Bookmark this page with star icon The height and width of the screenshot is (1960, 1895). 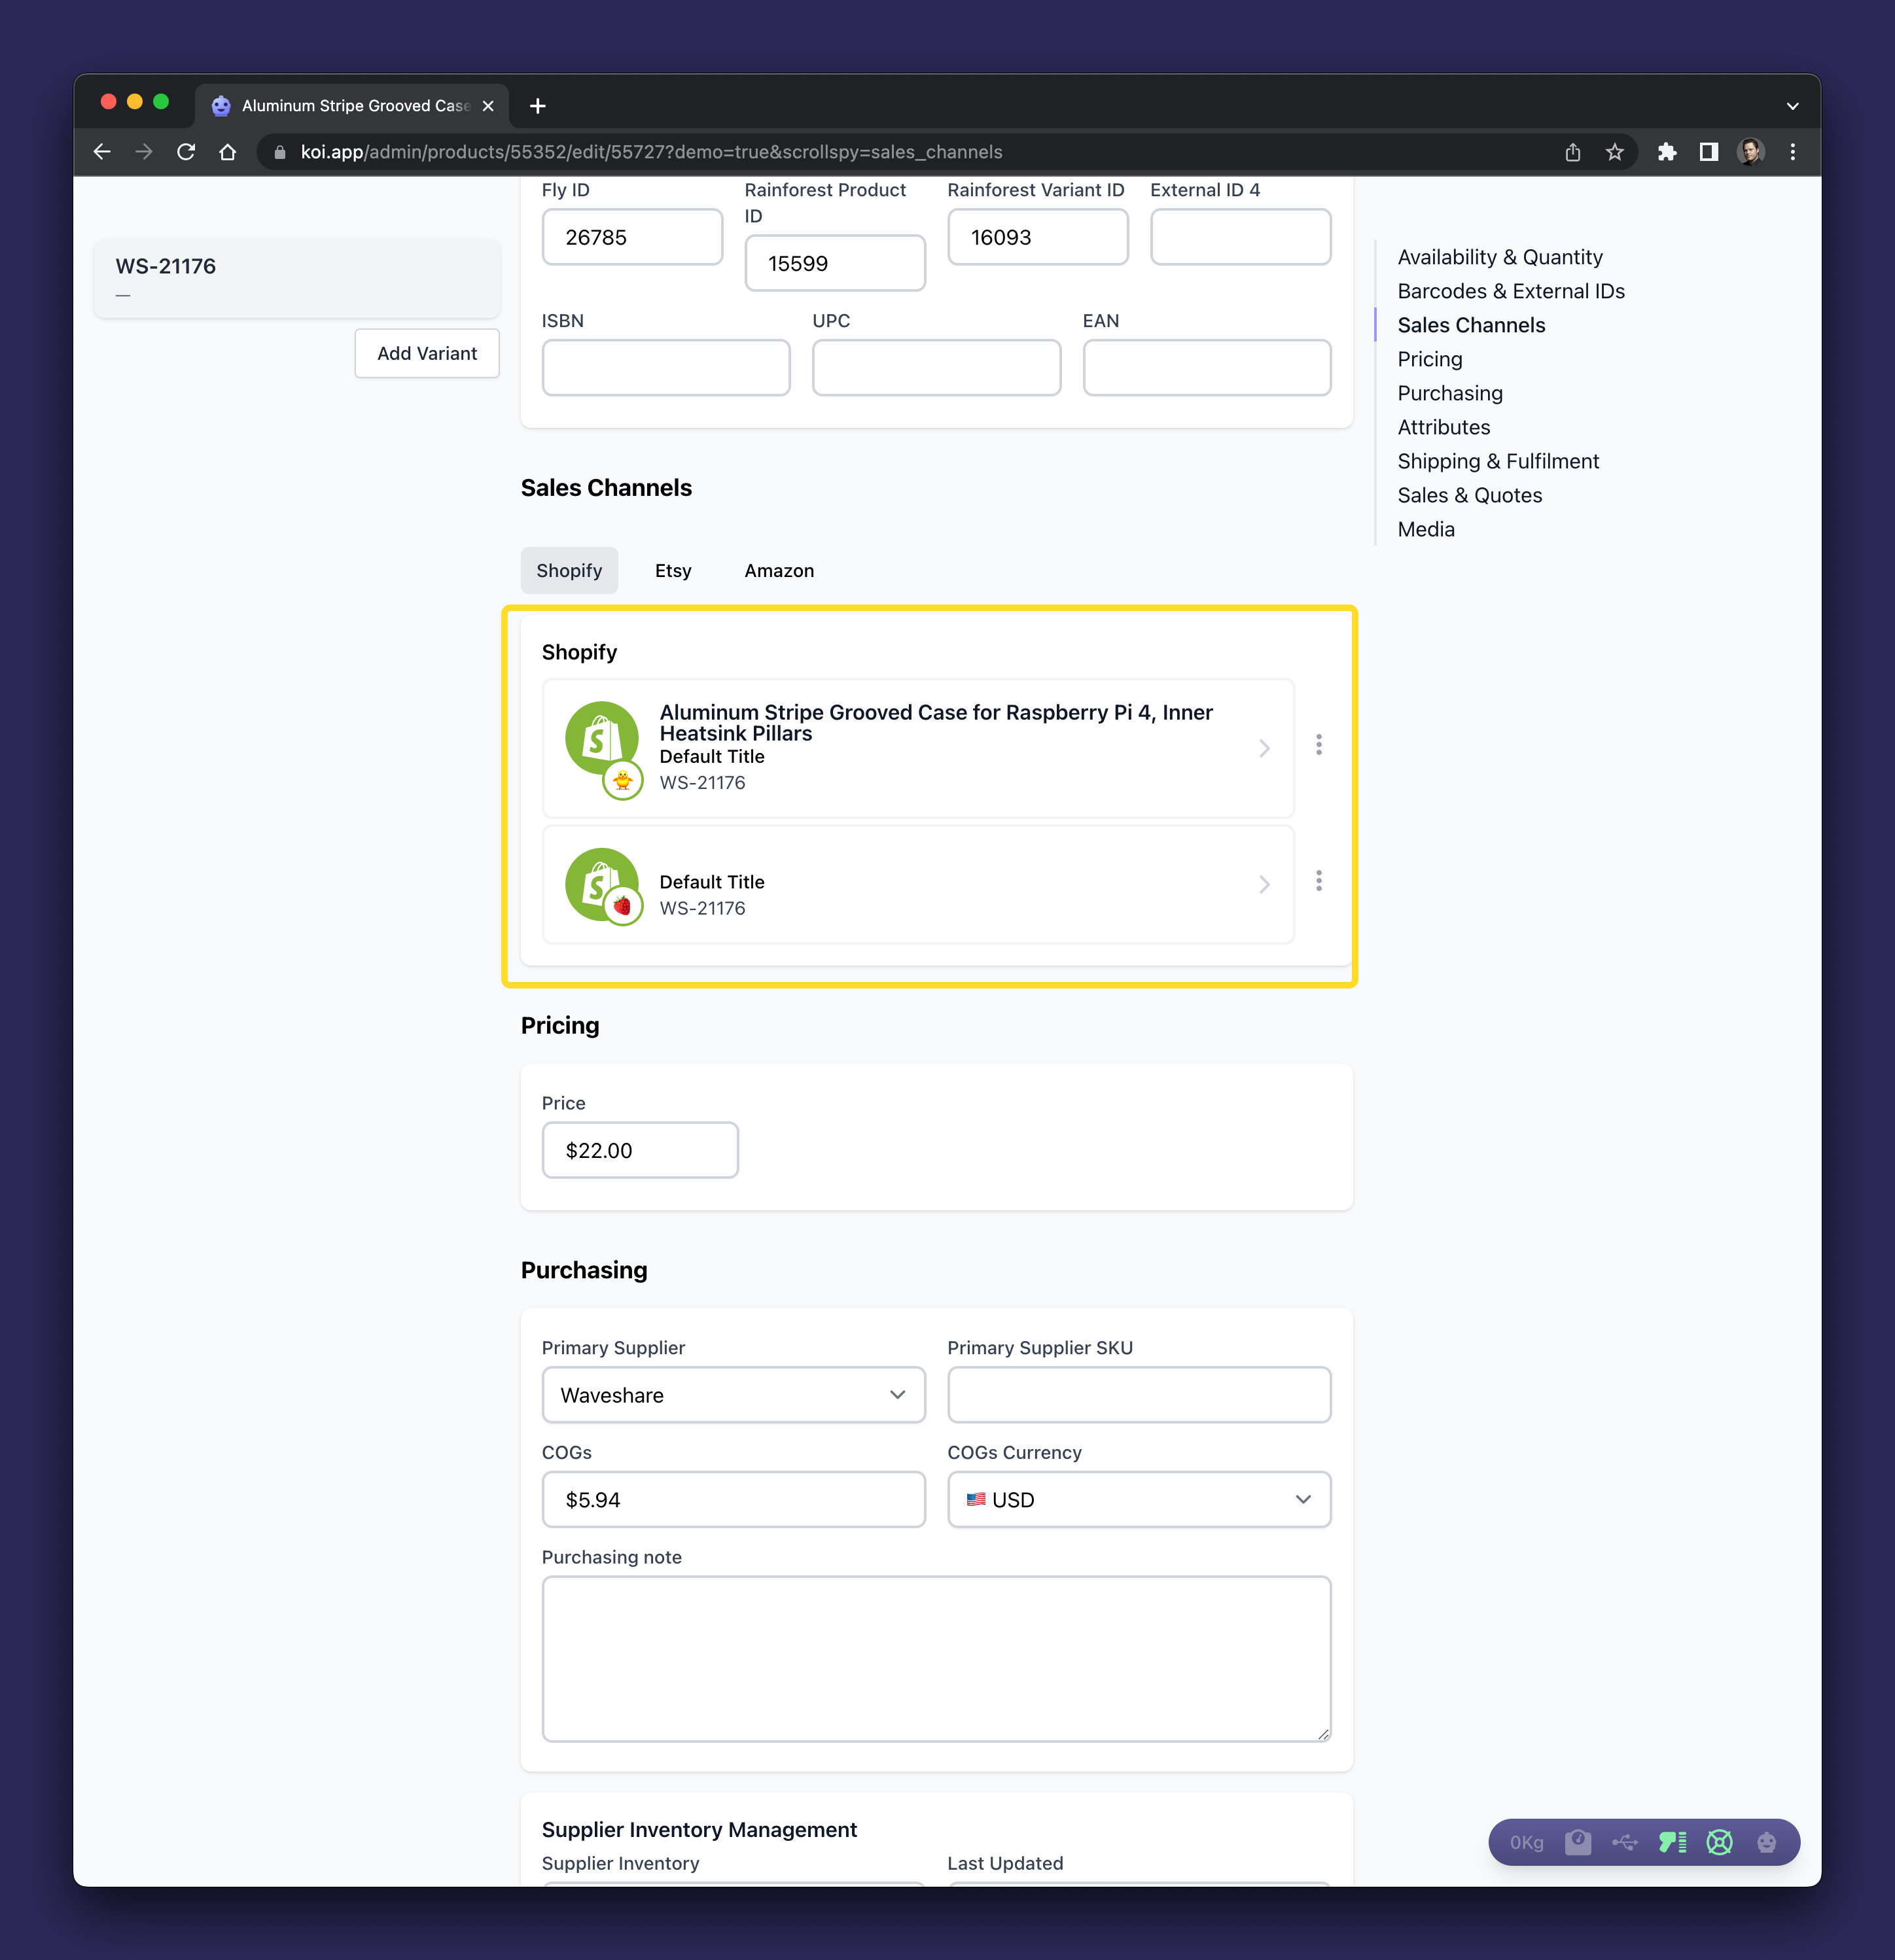click(1614, 152)
